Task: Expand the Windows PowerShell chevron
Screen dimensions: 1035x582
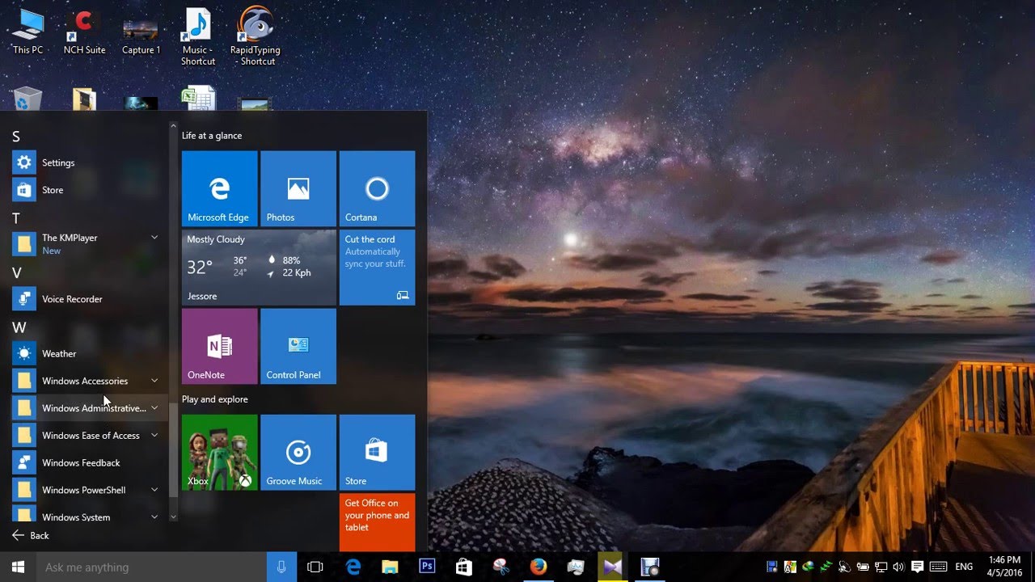Action: pos(154,490)
